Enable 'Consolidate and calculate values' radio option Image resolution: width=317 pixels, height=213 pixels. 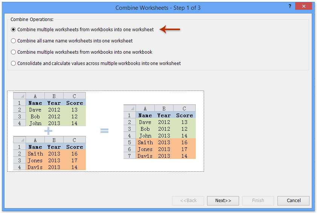click(x=14, y=63)
